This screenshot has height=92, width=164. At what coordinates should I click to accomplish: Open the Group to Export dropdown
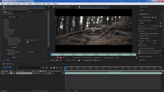tap(35, 52)
